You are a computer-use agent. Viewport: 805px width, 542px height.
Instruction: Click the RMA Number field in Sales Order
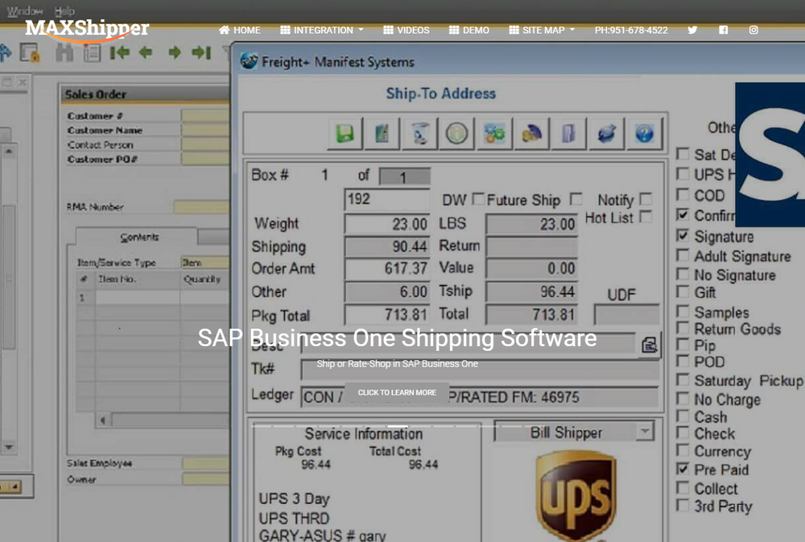201,207
